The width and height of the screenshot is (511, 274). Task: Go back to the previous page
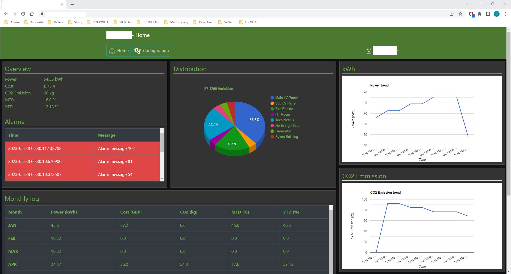(x=6, y=14)
